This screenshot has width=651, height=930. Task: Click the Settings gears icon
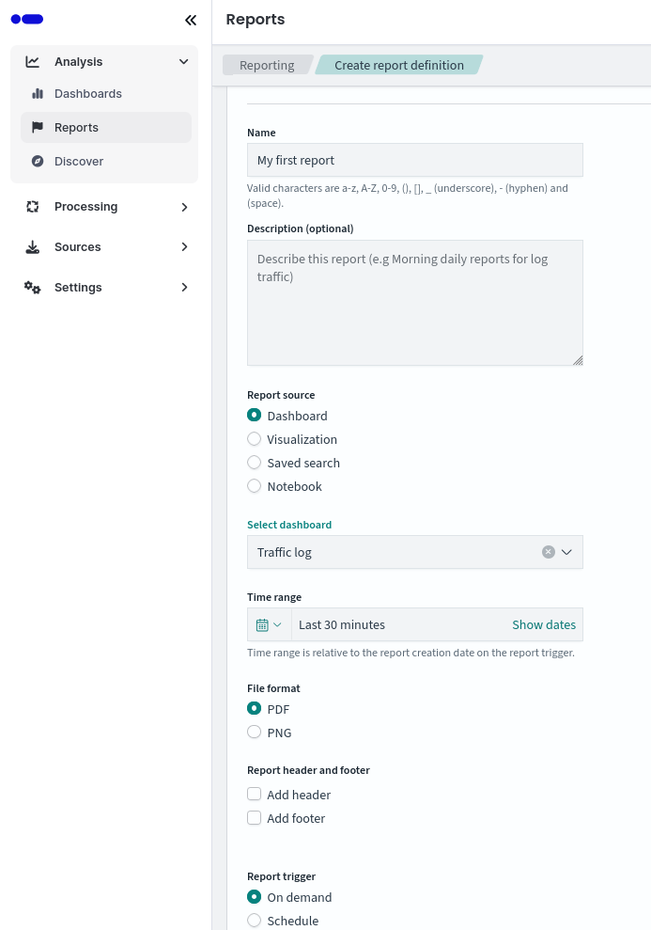(x=33, y=288)
